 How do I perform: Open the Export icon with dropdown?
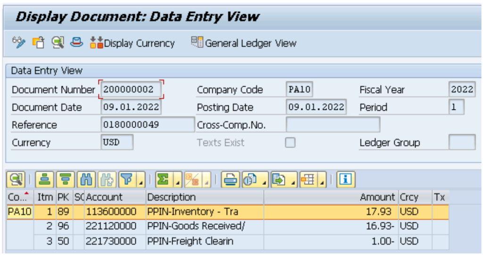284,180
